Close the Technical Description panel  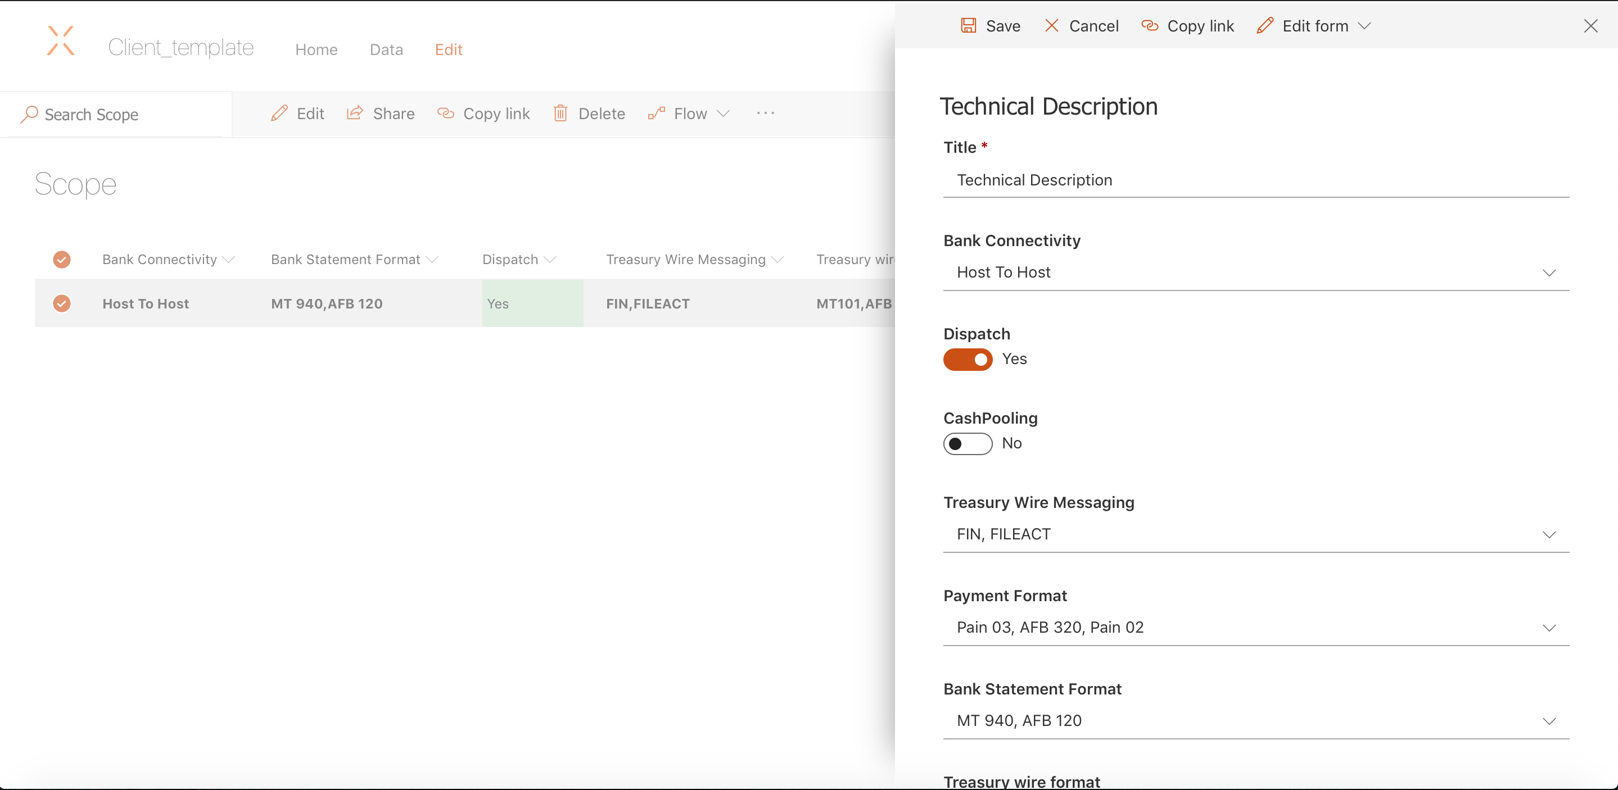tap(1590, 26)
